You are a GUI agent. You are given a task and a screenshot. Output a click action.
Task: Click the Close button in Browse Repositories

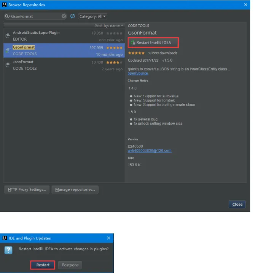coord(237,205)
